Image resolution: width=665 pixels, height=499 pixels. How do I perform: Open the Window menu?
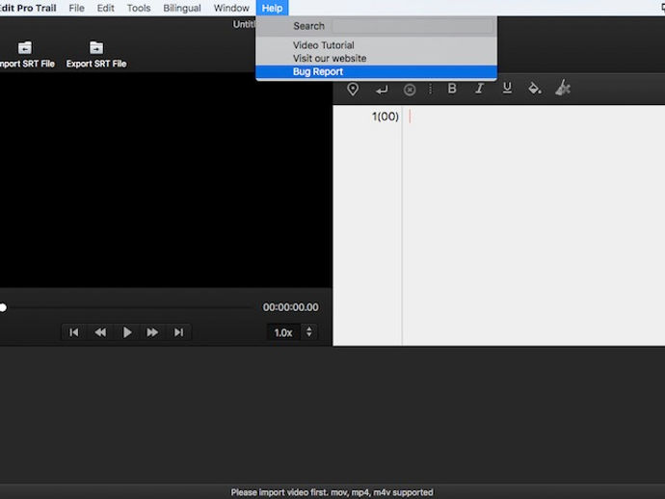point(231,8)
